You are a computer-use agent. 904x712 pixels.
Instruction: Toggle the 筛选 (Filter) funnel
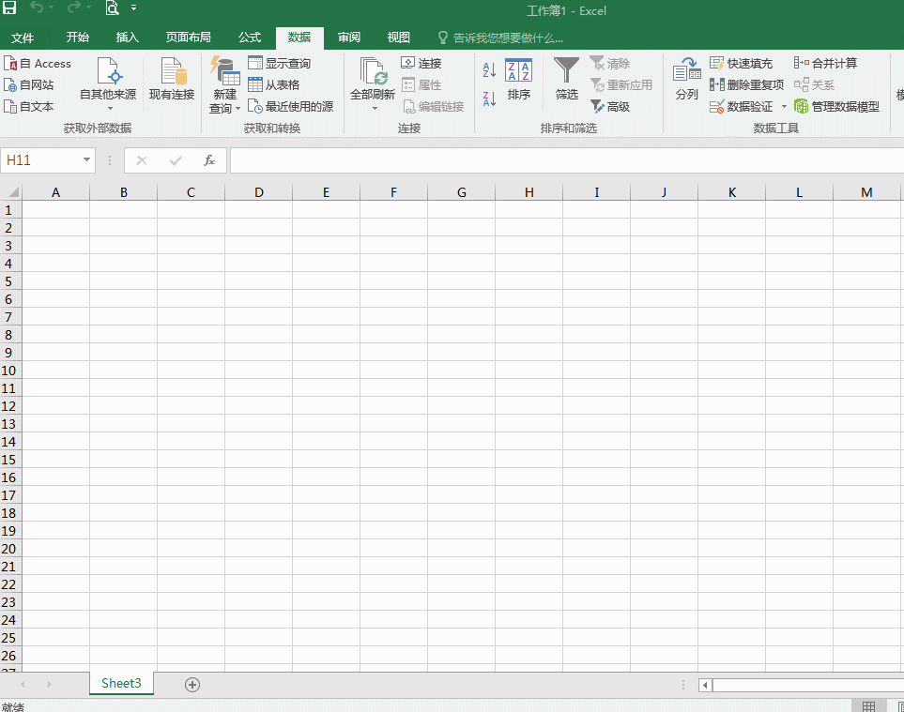[567, 79]
